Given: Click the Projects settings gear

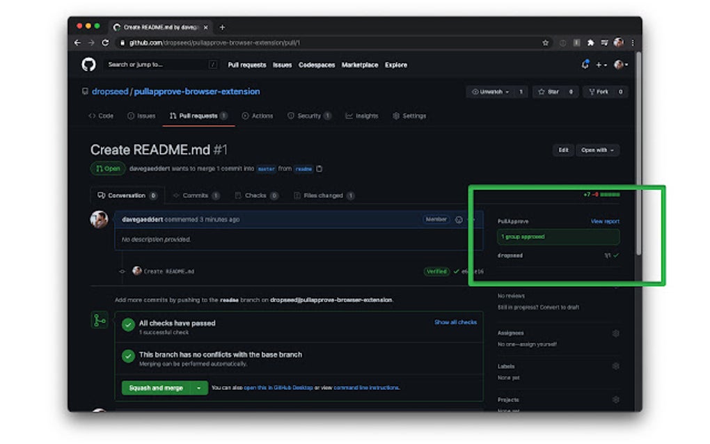Looking at the screenshot, I should tap(615, 399).
